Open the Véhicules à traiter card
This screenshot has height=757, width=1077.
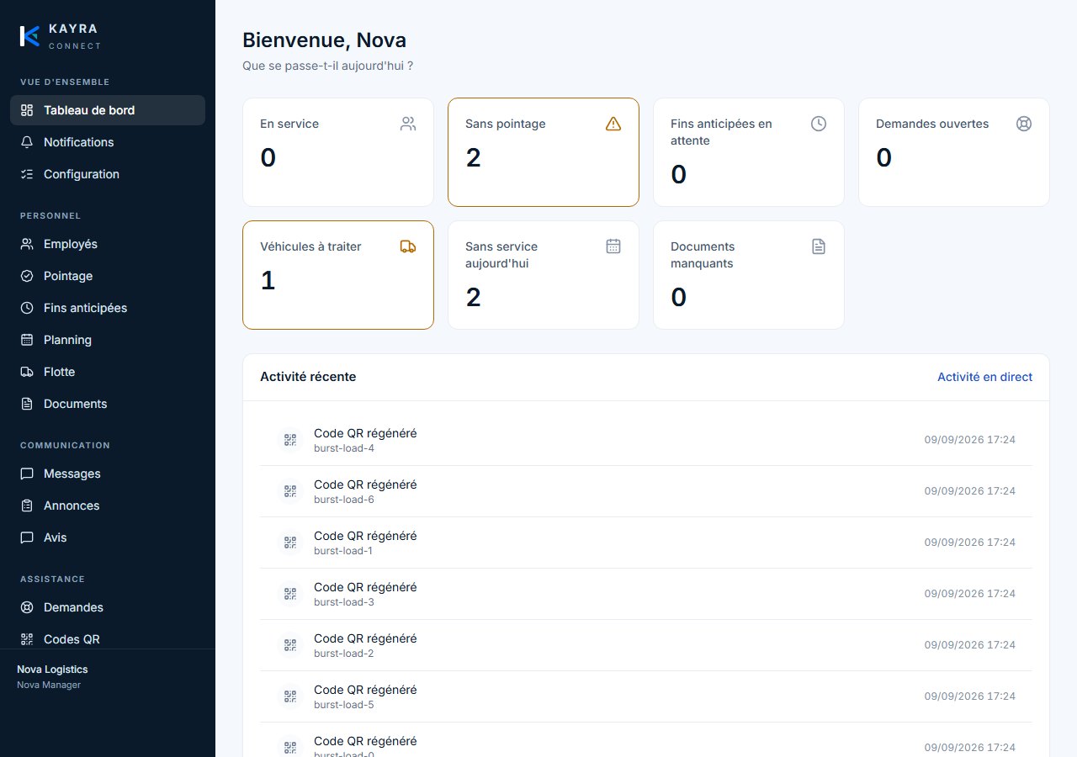pyautogui.click(x=338, y=275)
